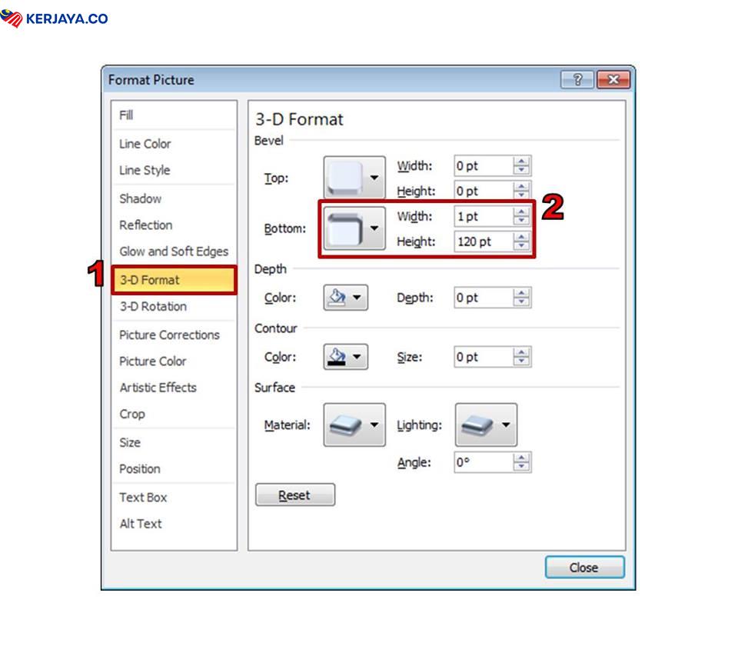This screenshot has height=656, width=738.
Task: Select the Line Color category
Action: 174,144
